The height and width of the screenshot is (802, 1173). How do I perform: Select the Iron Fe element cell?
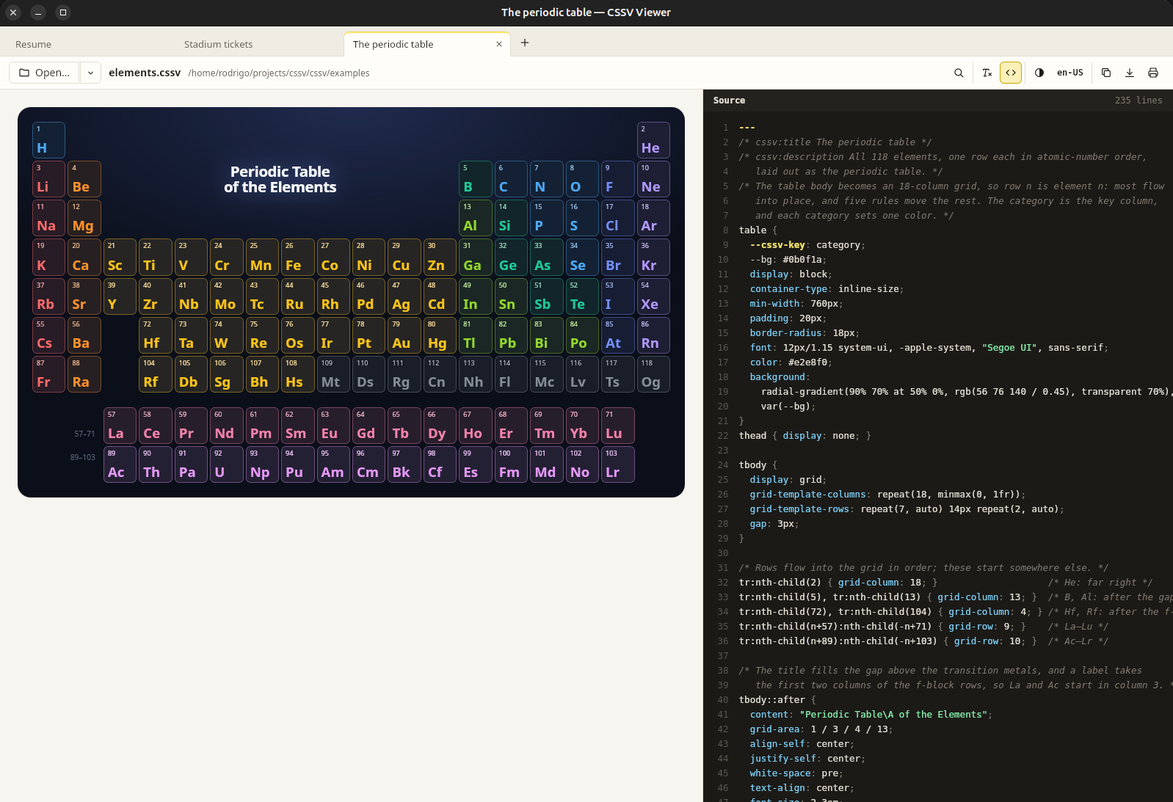click(x=297, y=257)
